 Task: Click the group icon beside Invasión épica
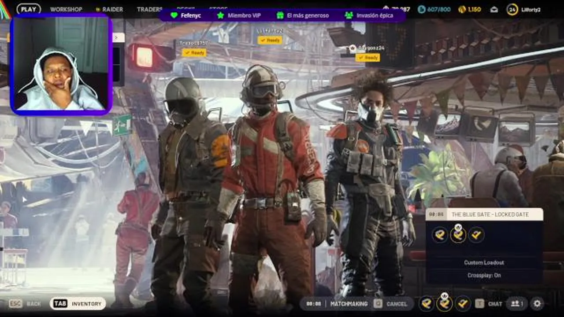point(349,15)
